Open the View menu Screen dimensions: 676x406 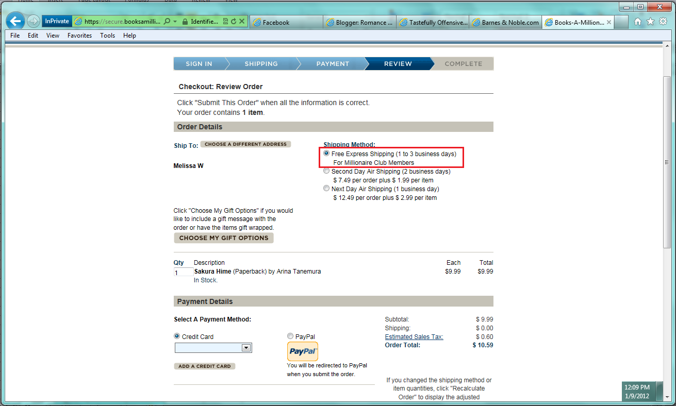(x=53, y=36)
